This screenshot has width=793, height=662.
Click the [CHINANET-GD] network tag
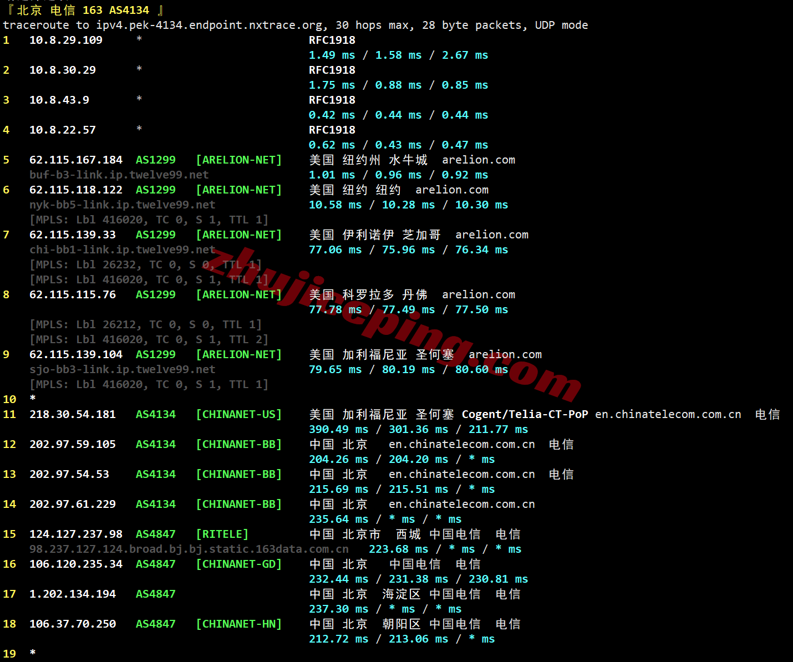point(239,564)
